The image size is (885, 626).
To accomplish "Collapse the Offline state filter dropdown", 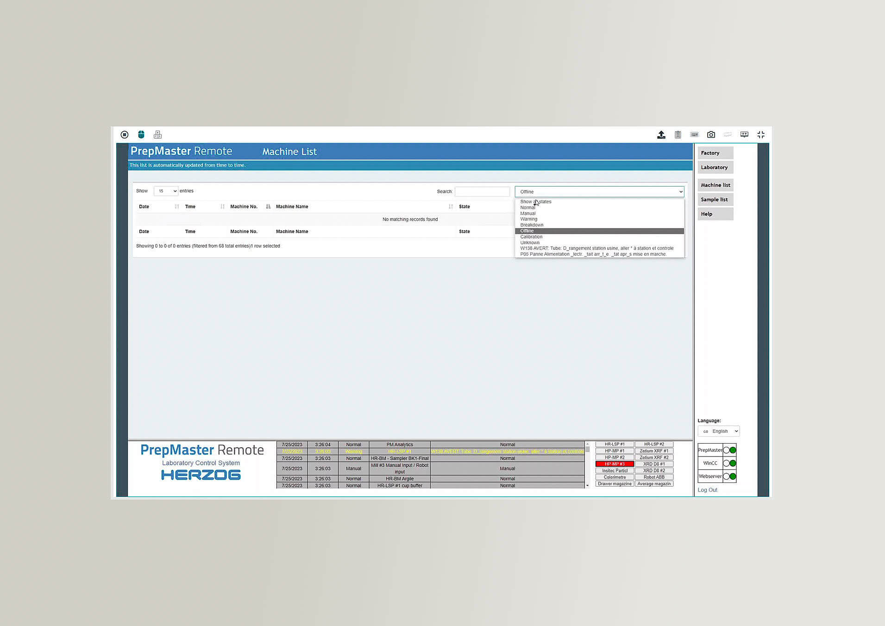I will pos(599,192).
